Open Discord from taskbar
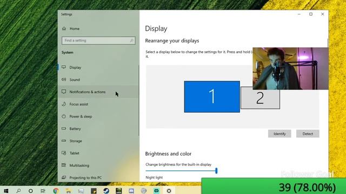Image resolution: width=346 pixels, height=194 pixels. coord(131,191)
